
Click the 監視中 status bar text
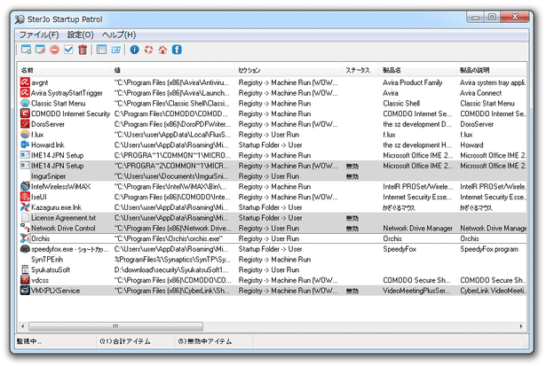29,341
